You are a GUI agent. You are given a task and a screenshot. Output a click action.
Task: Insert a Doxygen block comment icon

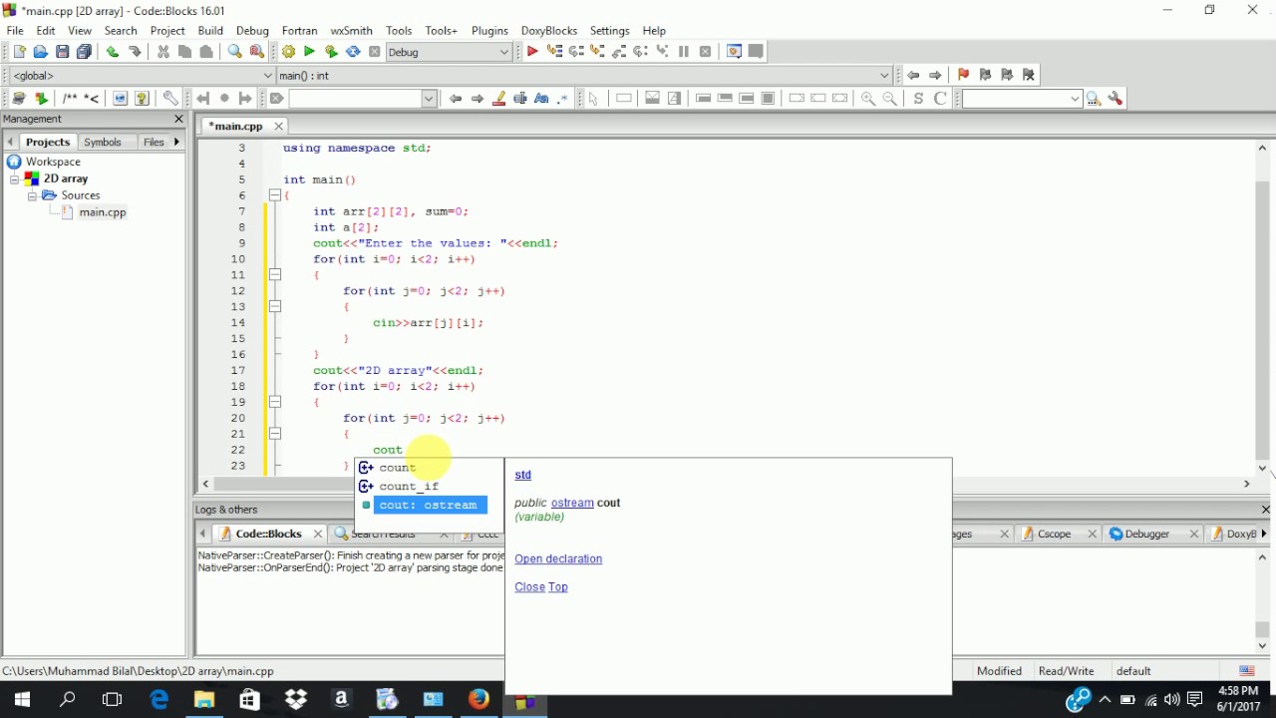[x=69, y=99]
